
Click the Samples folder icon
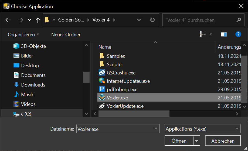tap(102, 56)
